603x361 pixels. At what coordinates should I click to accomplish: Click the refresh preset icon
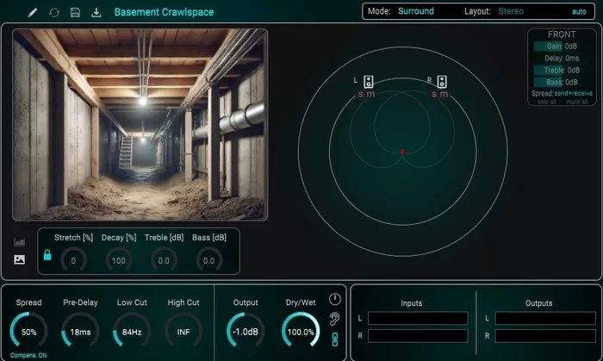coord(54,12)
